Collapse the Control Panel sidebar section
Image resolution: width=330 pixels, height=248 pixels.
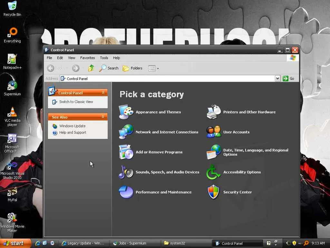[x=103, y=93]
